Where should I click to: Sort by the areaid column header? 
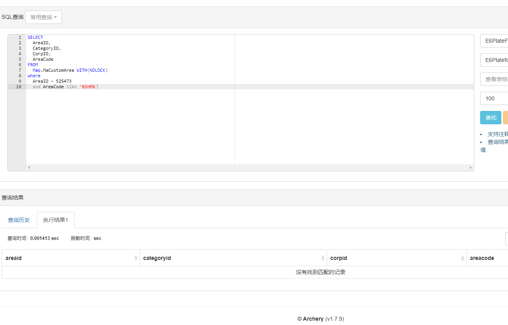point(71,258)
